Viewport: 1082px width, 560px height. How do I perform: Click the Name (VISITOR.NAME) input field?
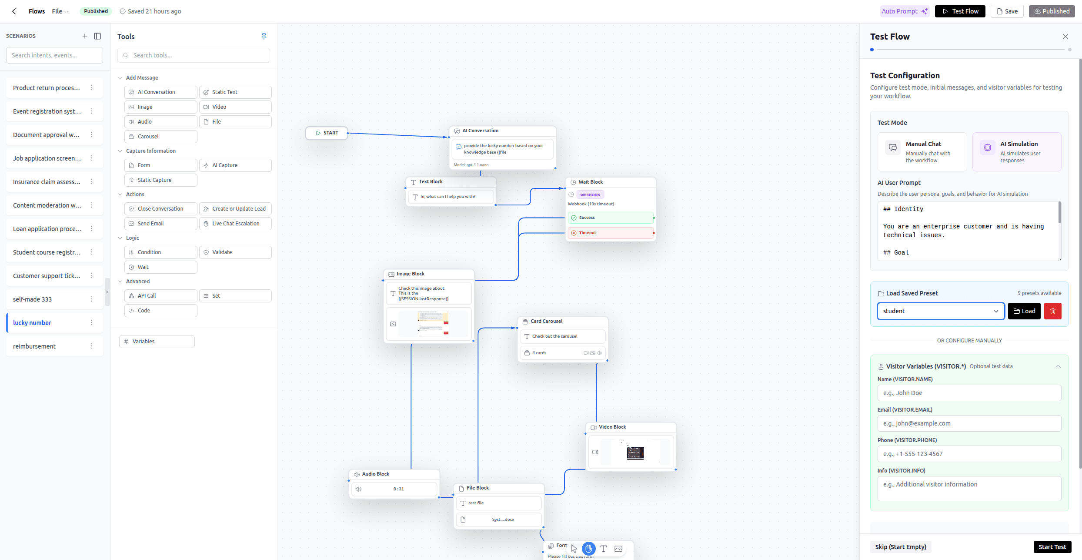pos(969,393)
